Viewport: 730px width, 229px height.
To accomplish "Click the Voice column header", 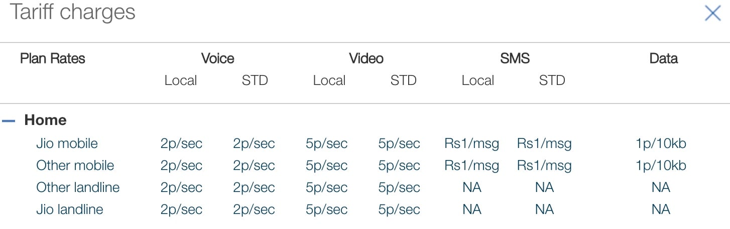I will click(x=217, y=58).
